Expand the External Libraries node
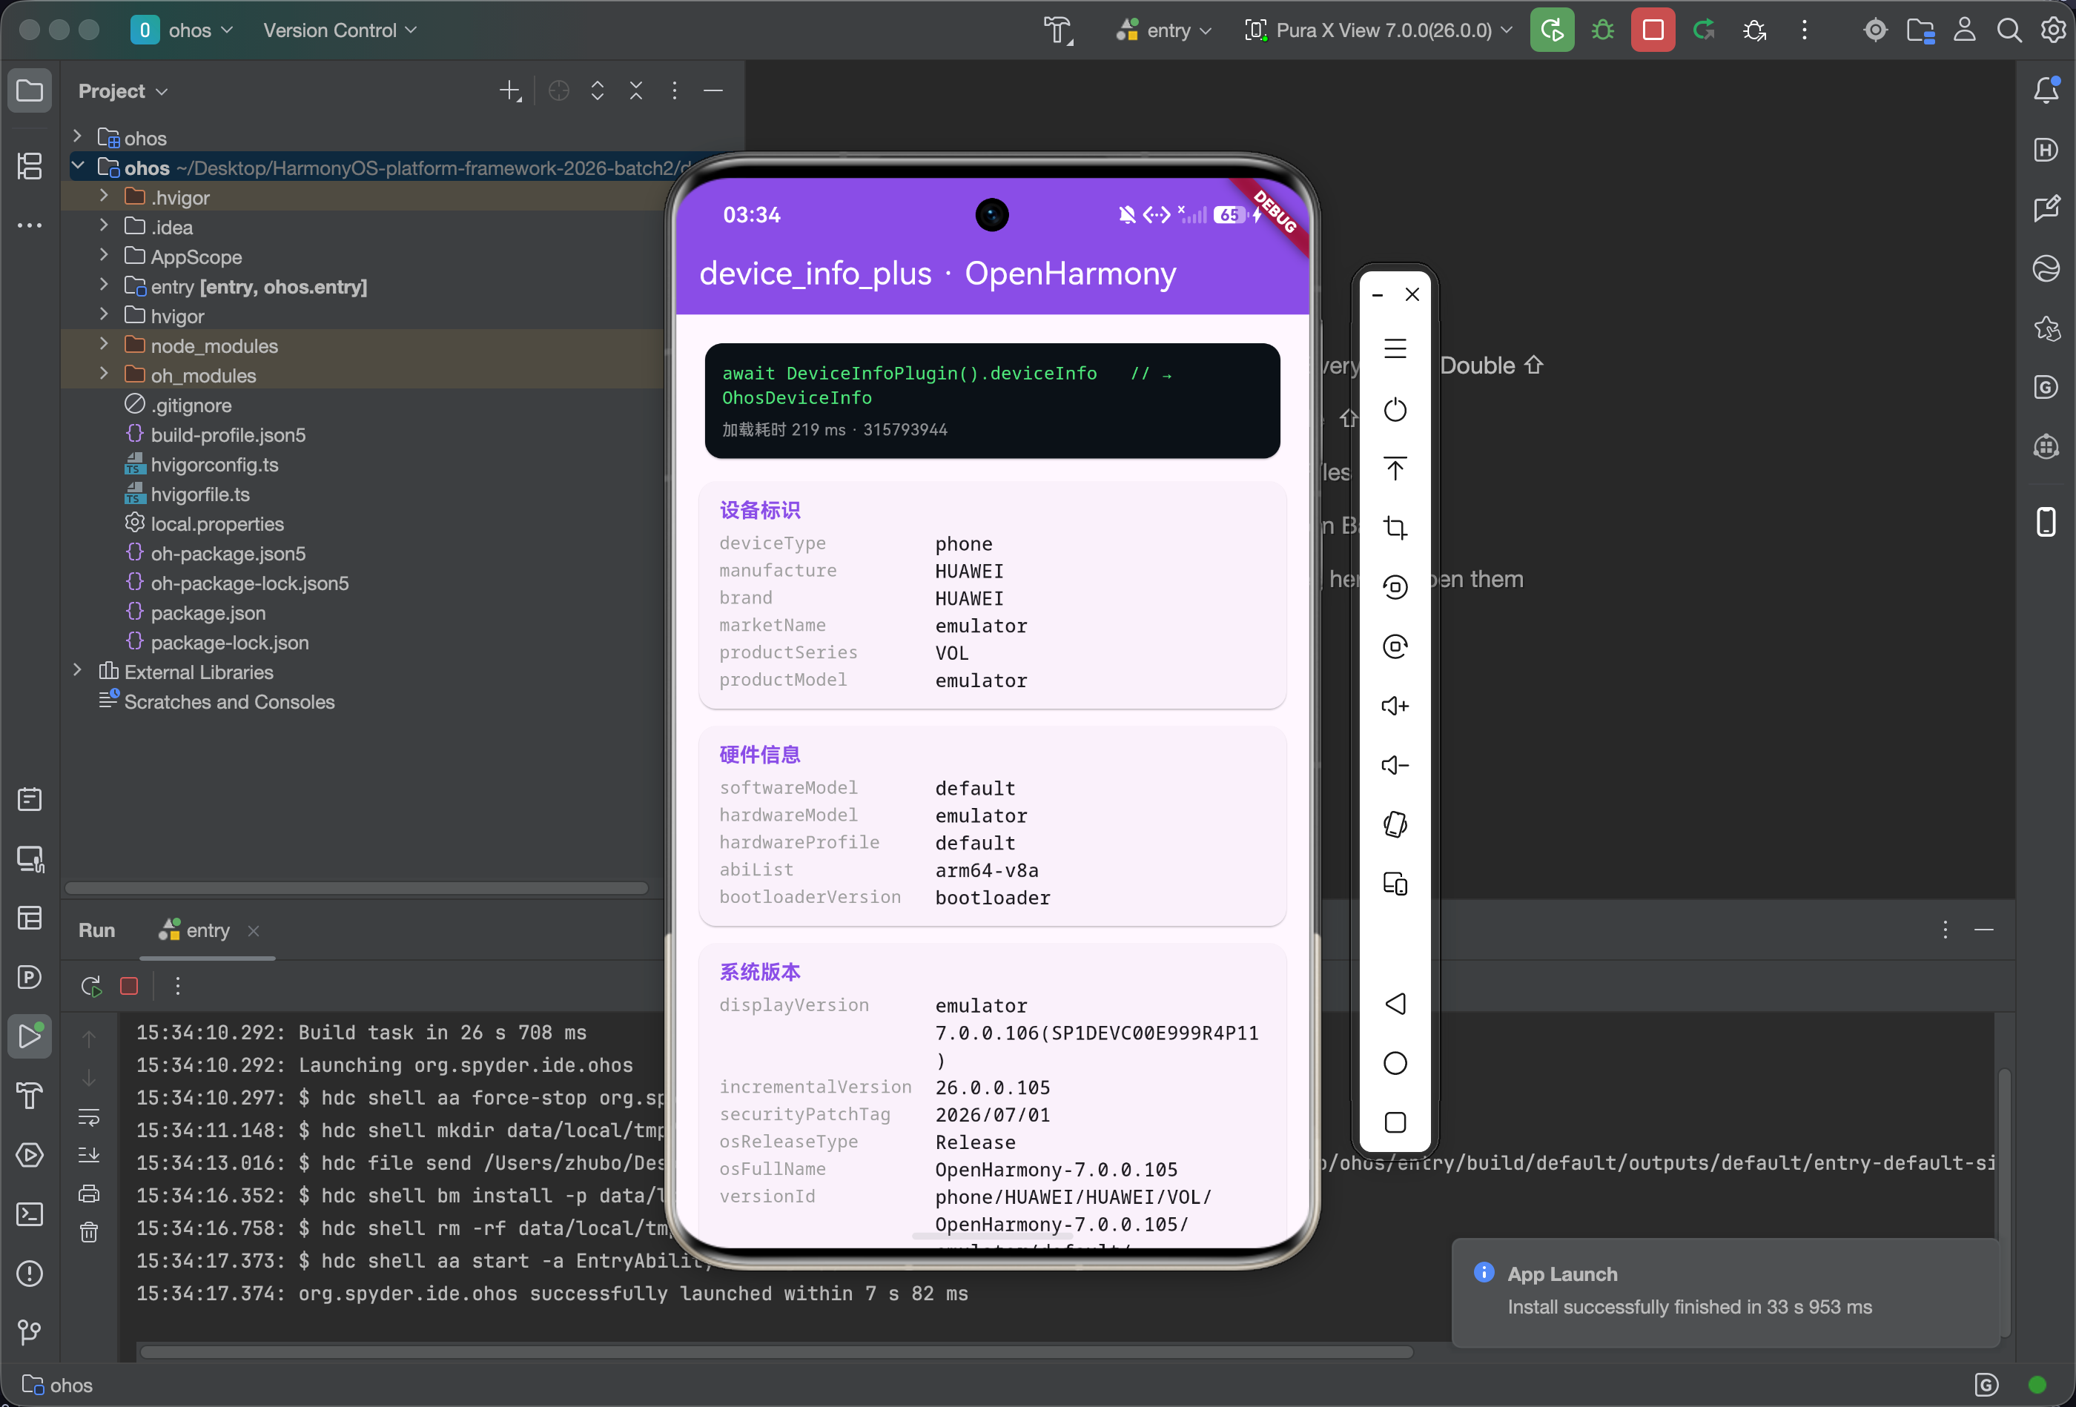The height and width of the screenshot is (1407, 2076). [78, 671]
